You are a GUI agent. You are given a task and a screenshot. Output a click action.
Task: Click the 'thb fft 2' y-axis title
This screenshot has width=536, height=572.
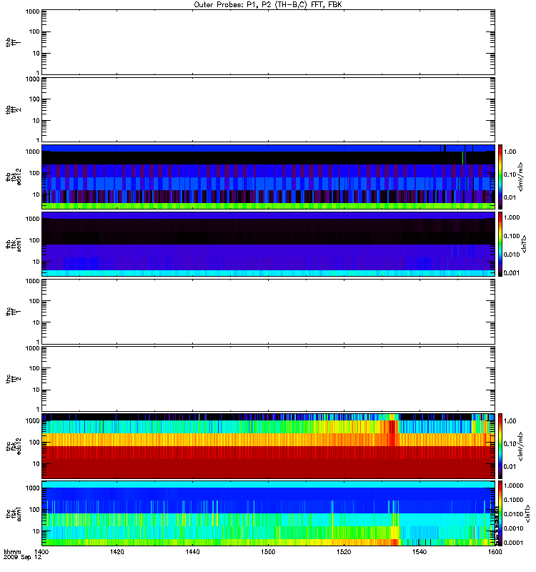(13, 110)
